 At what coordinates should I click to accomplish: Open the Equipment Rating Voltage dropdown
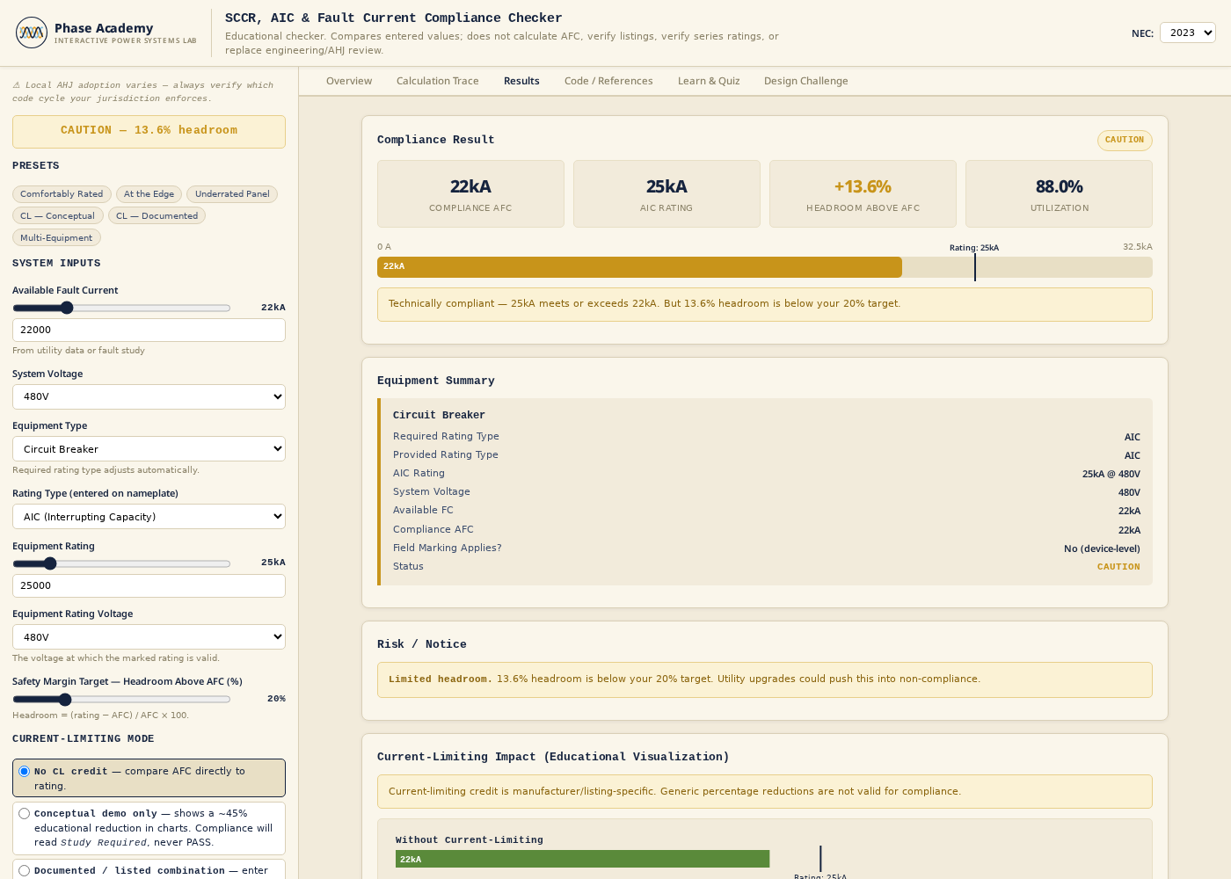tap(149, 637)
